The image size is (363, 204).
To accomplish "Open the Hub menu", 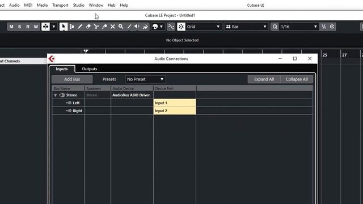I will tap(111, 5).
